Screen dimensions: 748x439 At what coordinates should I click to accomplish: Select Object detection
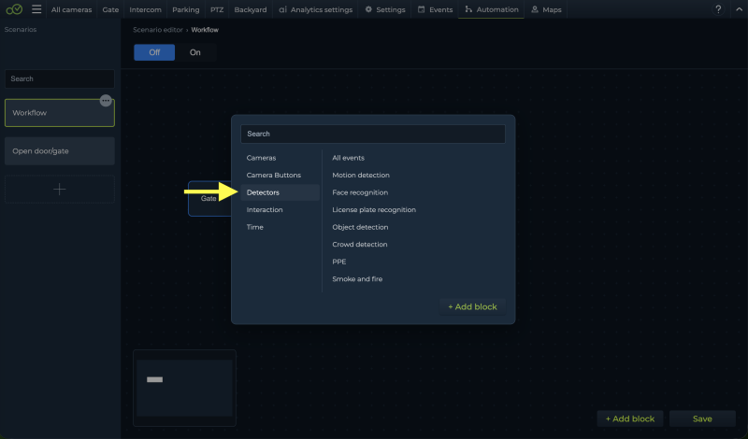(x=360, y=227)
